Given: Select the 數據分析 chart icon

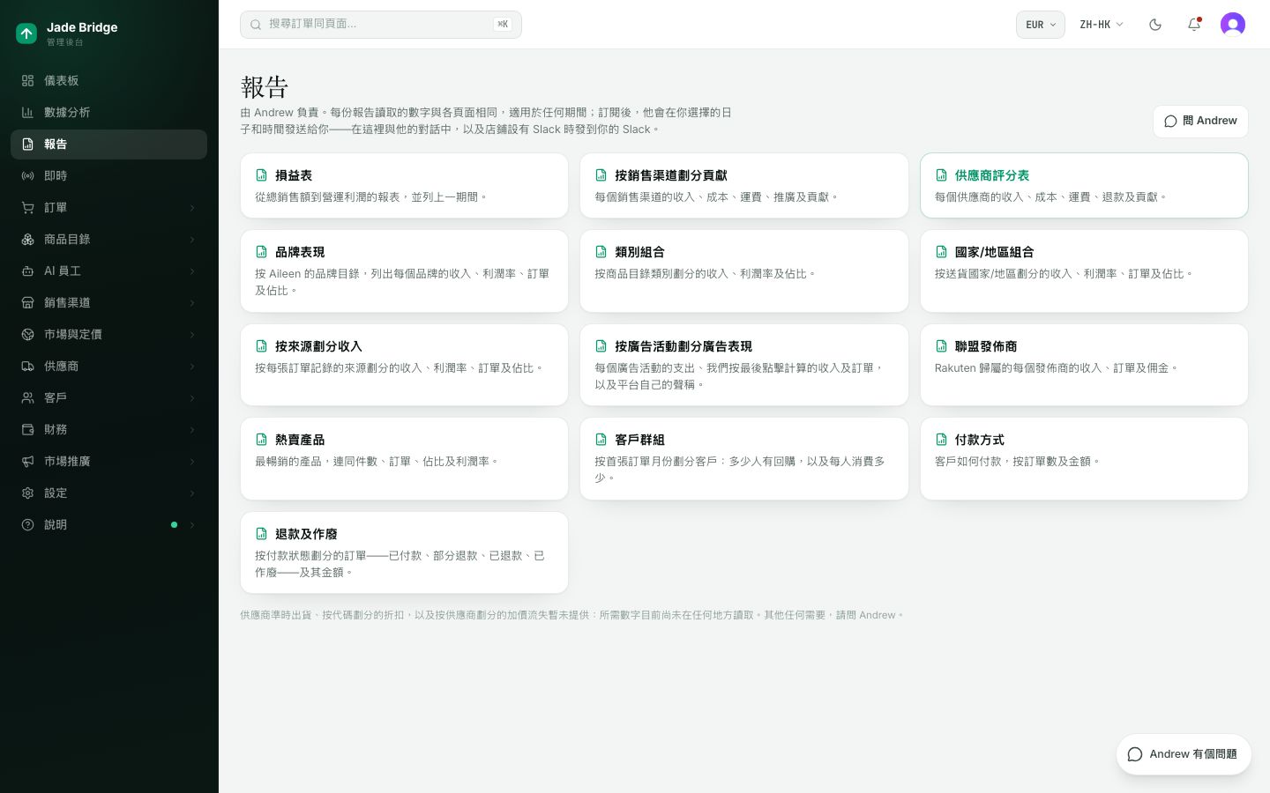Looking at the screenshot, I should tap(27, 112).
